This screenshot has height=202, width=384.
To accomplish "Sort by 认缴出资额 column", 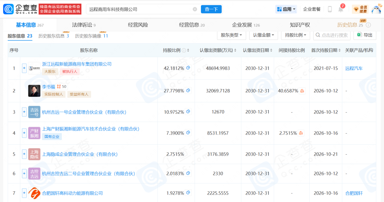I will click(235, 50).
